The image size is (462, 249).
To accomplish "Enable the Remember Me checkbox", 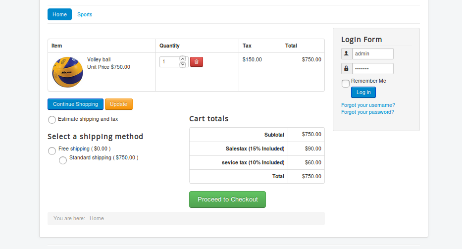I will [346, 84].
